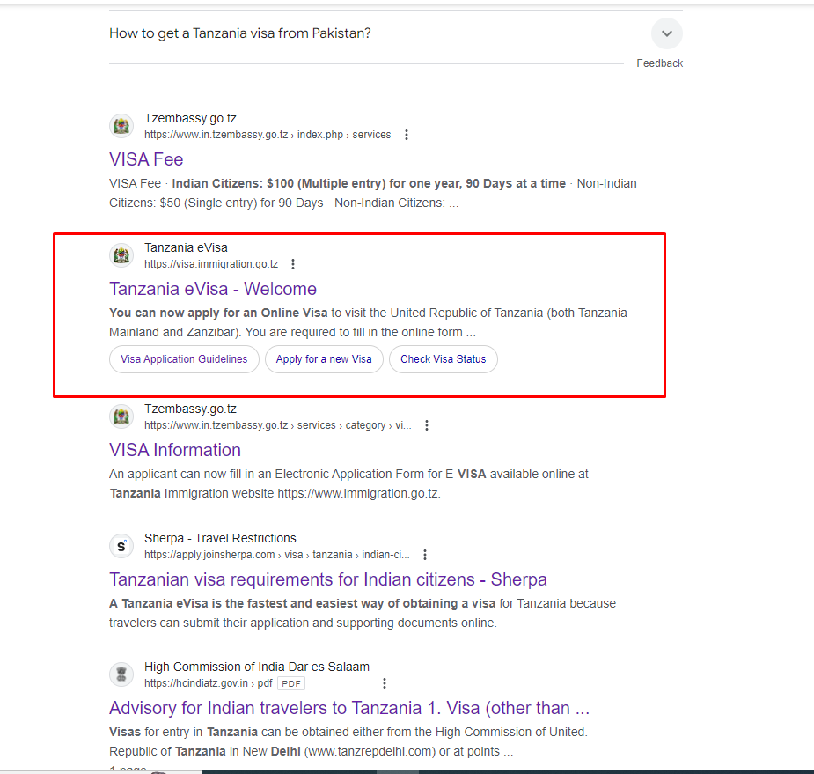Click 'High Commission of India Dar es Salaam' site name
The height and width of the screenshot is (774, 814).
coord(257,667)
